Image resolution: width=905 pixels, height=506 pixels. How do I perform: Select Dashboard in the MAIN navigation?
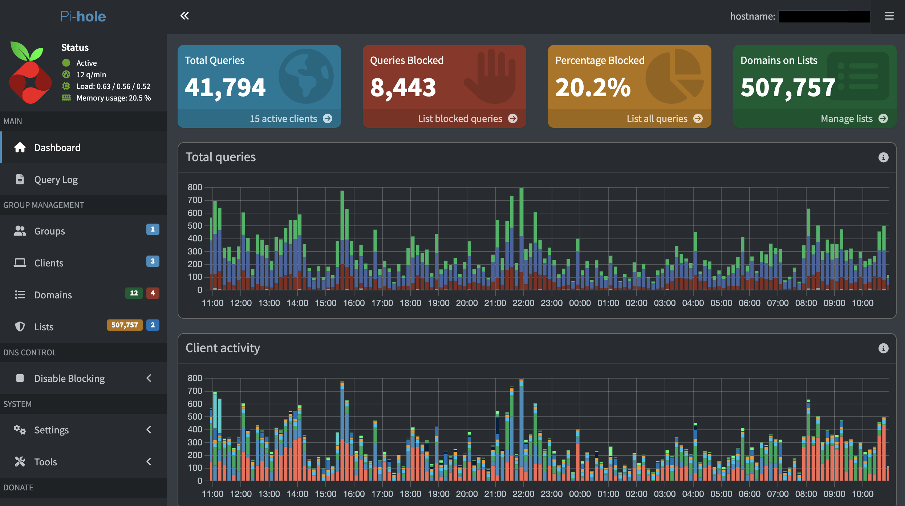[57, 147]
